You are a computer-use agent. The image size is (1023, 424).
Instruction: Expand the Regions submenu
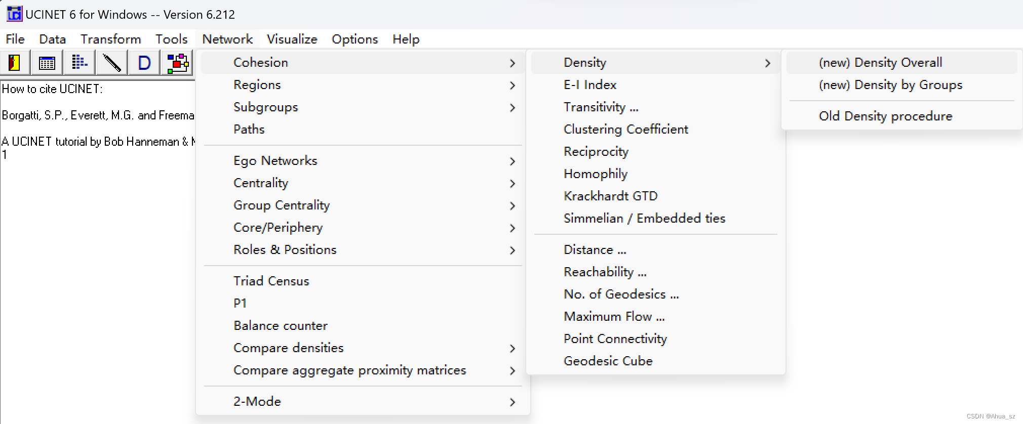(x=257, y=85)
